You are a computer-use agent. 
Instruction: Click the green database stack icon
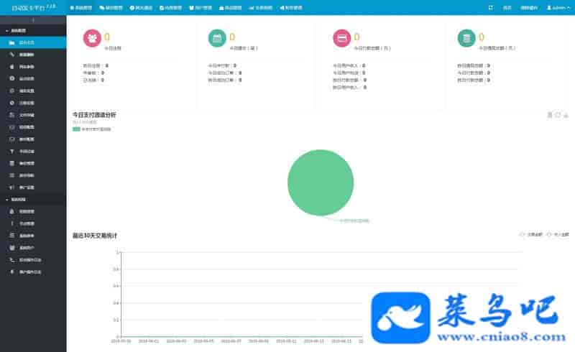tap(466, 38)
